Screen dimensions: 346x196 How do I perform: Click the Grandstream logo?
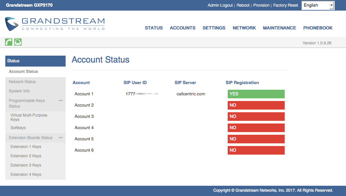coord(55,24)
